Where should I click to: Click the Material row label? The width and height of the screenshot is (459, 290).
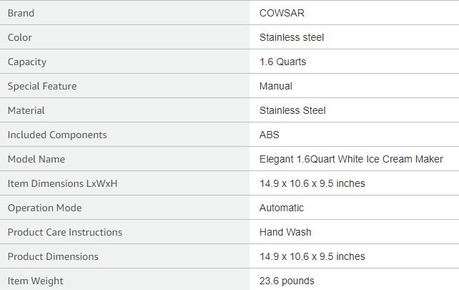coord(26,110)
